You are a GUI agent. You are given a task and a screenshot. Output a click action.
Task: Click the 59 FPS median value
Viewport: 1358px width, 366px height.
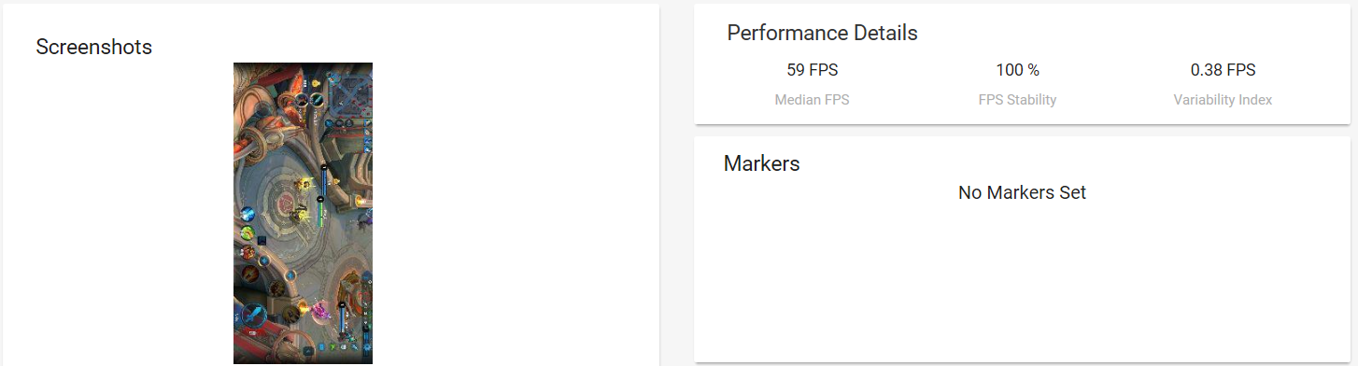pos(812,70)
